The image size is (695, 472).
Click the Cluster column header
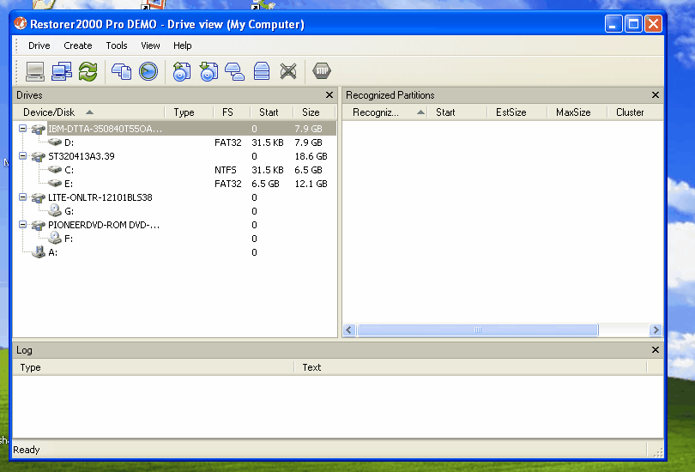[x=635, y=112]
